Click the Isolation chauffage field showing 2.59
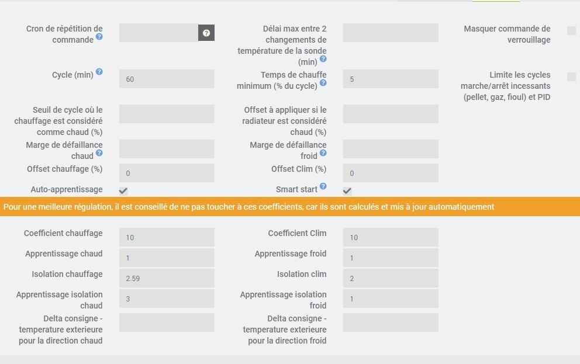Image resolution: width=580 pixels, height=364 pixels. pos(167,278)
